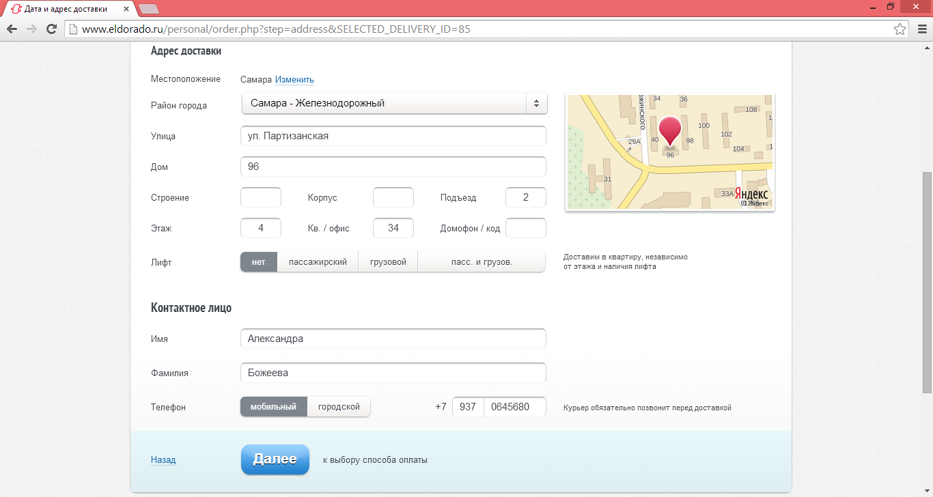Bookmark this page with the star icon

pyautogui.click(x=900, y=29)
